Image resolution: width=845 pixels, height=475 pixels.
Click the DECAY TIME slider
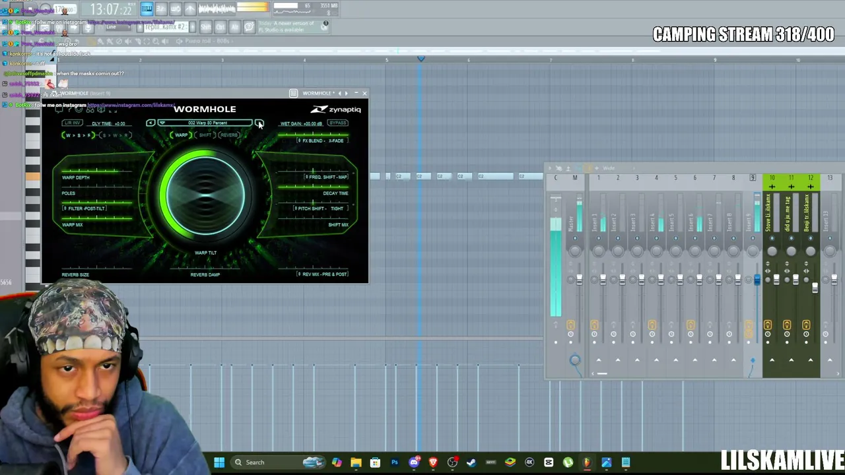pos(314,187)
